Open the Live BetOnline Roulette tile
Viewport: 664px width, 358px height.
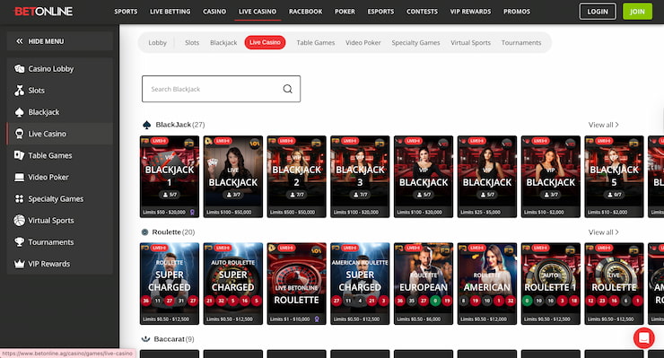[296, 284]
